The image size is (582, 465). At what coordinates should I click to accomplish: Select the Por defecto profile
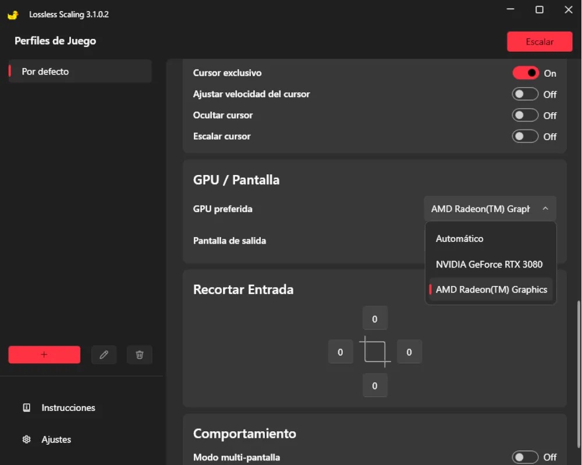point(80,71)
